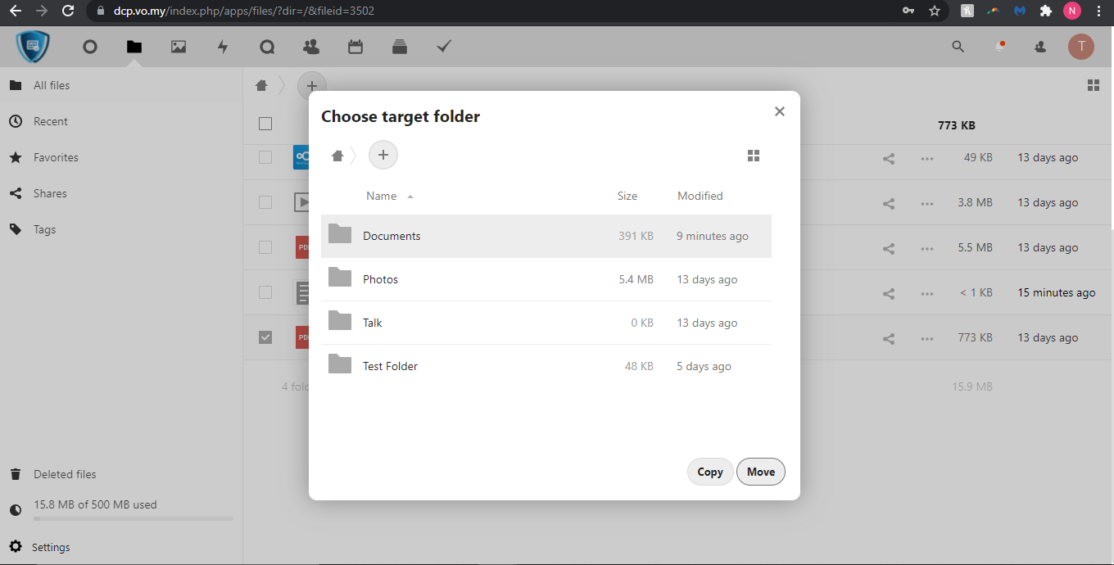Image resolution: width=1114 pixels, height=565 pixels.
Task: Open the Activity lightning bolt icon
Action: click(x=223, y=47)
